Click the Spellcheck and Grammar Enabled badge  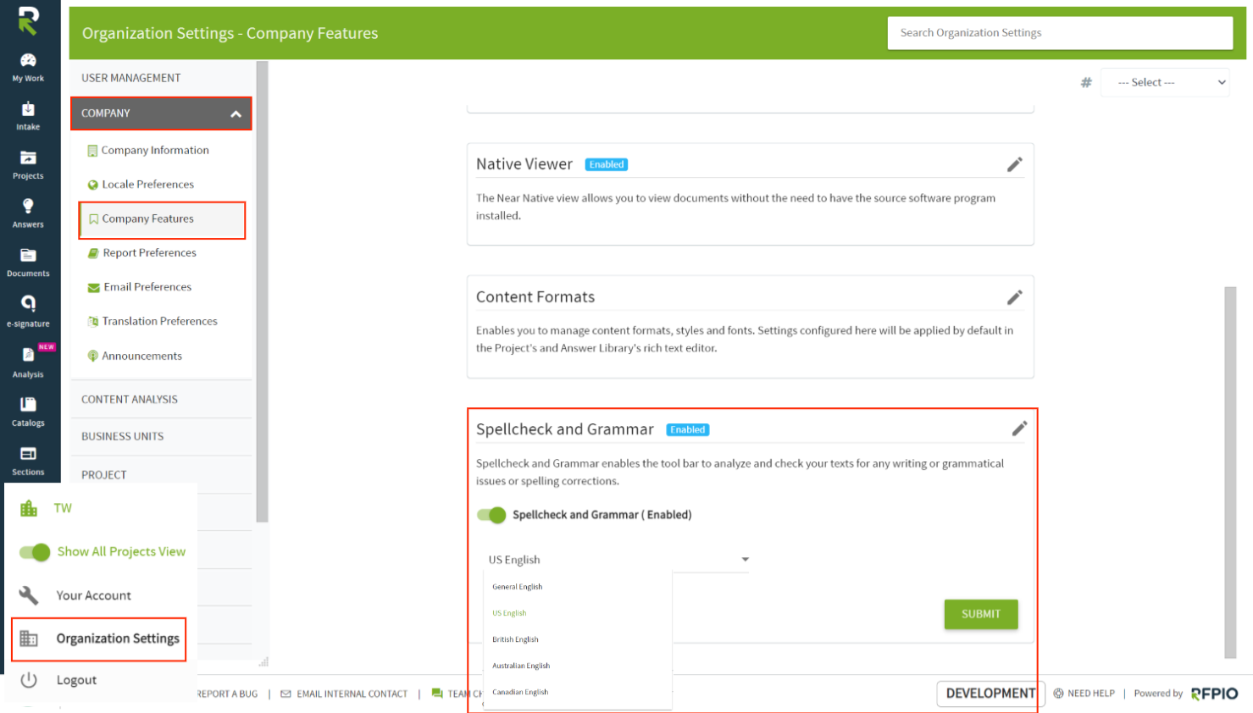point(688,430)
